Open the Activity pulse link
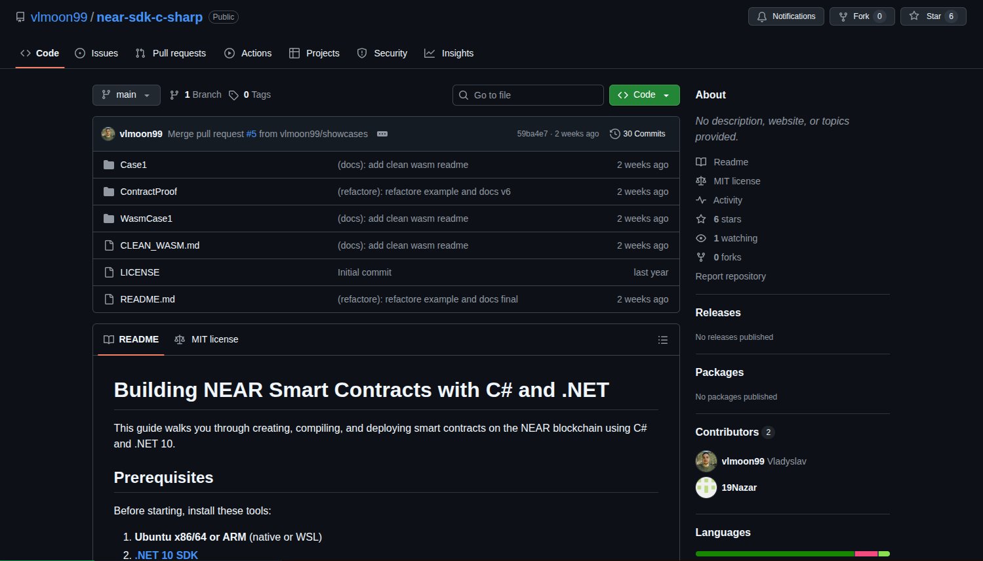The height and width of the screenshot is (561, 983). click(x=727, y=200)
